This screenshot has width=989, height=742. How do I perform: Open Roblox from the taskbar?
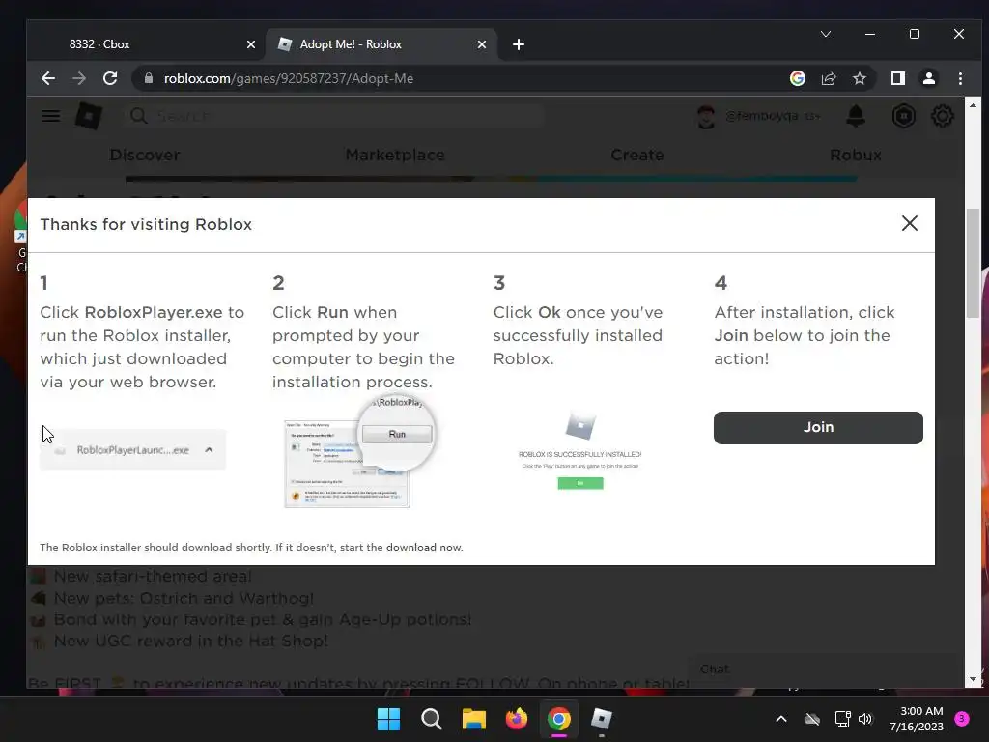[x=601, y=719]
